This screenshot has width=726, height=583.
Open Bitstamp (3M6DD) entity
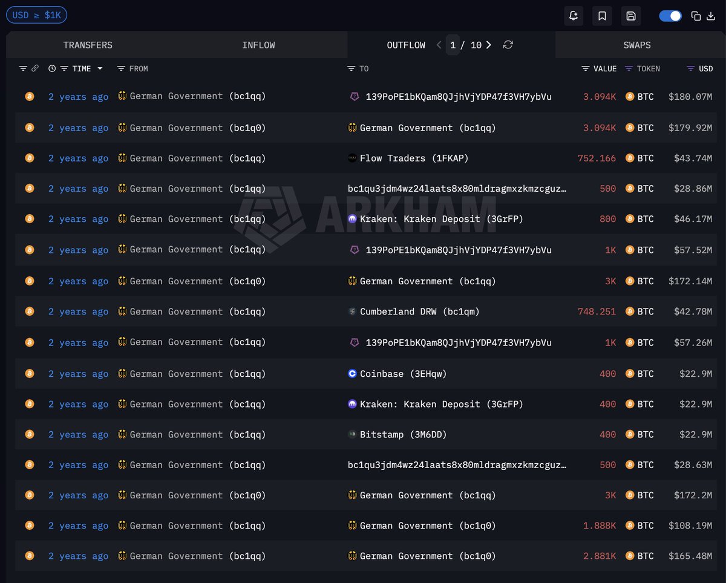tap(404, 434)
